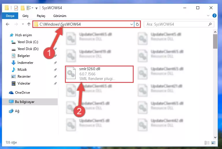The height and width of the screenshot is (149, 222).
Task: Click the OneDrive cloud icon
Action: coord(11,93)
